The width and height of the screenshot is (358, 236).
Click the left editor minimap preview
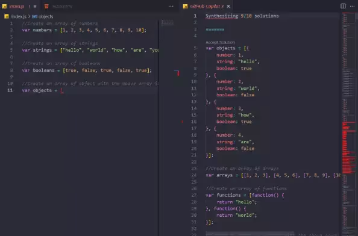coord(168,22)
